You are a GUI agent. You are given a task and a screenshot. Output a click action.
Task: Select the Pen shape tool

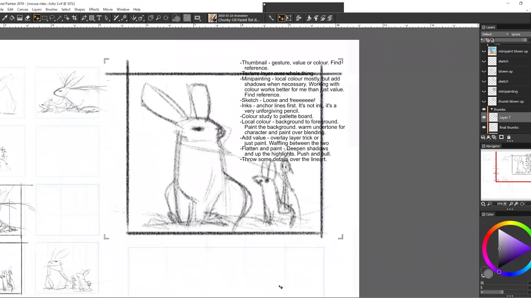click(x=84, y=18)
